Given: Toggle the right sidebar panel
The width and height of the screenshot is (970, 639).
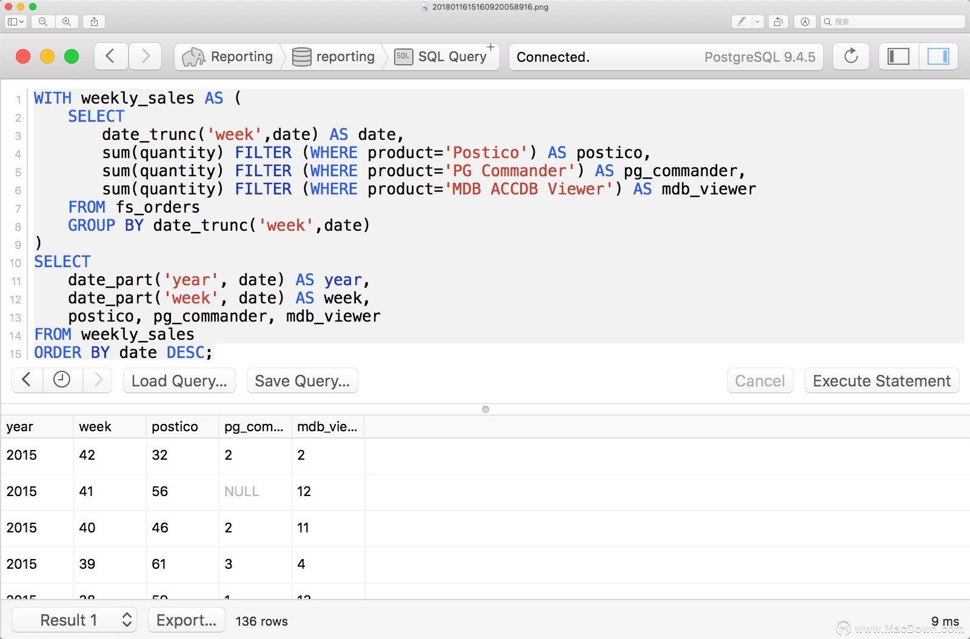Looking at the screenshot, I should 938,56.
